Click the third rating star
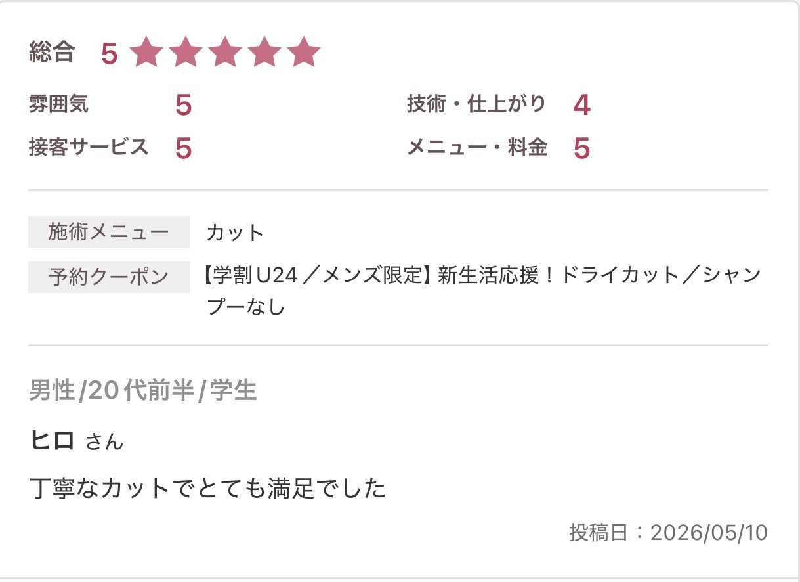The height and width of the screenshot is (582, 800). point(225,53)
